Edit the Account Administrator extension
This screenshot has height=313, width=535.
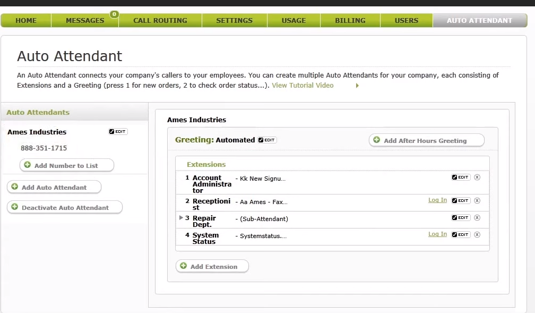coord(461,177)
